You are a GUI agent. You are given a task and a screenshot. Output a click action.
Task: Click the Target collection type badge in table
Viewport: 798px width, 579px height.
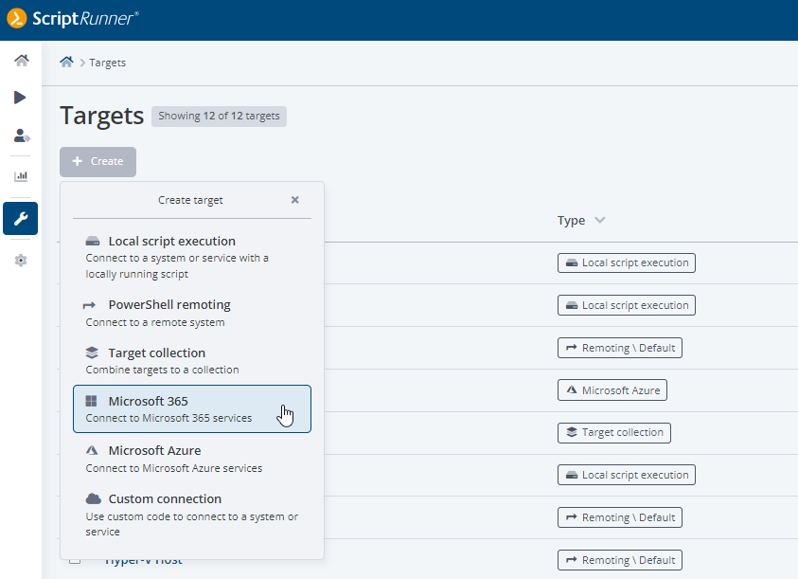pos(613,433)
